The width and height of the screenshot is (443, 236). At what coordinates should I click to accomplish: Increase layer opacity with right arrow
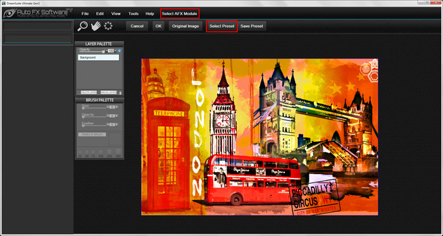tap(116, 51)
